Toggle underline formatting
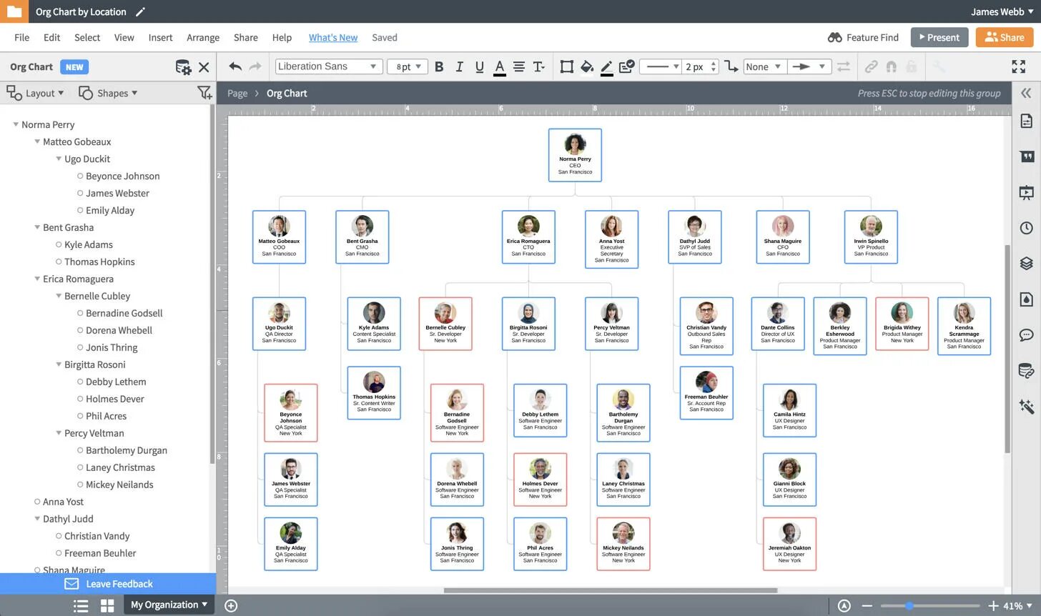 tap(479, 66)
